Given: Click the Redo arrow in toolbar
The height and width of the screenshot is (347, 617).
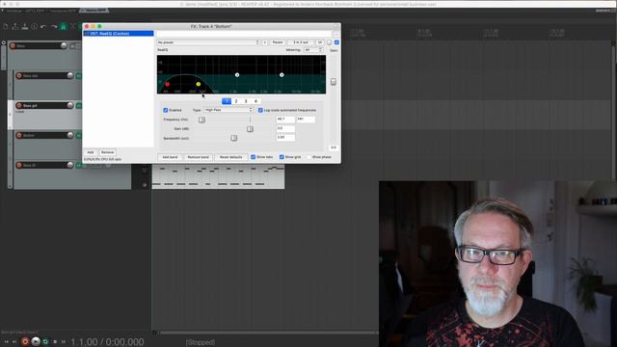Looking at the screenshot, I should click(54, 26).
